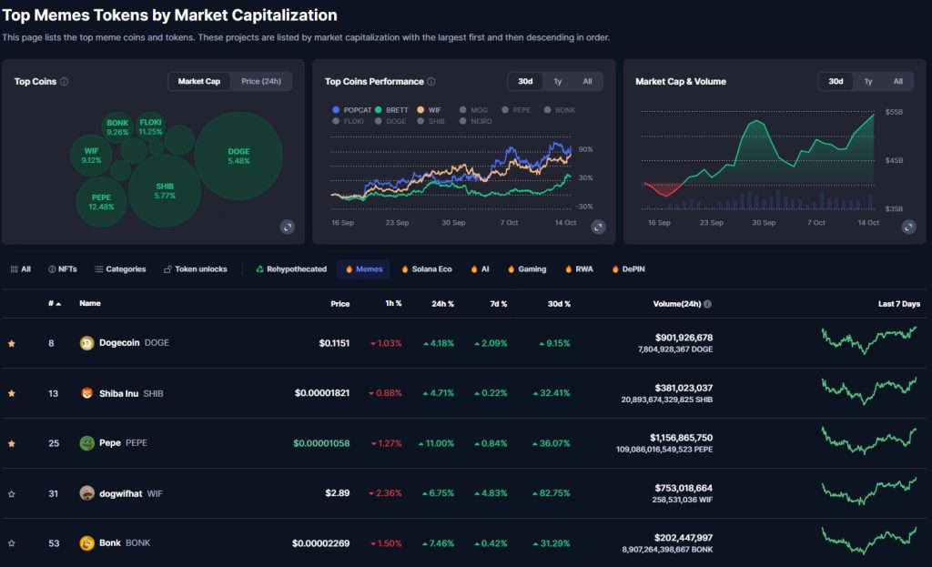Click the info icon beside Top Coins Performance
932x567 pixels.
tap(431, 81)
